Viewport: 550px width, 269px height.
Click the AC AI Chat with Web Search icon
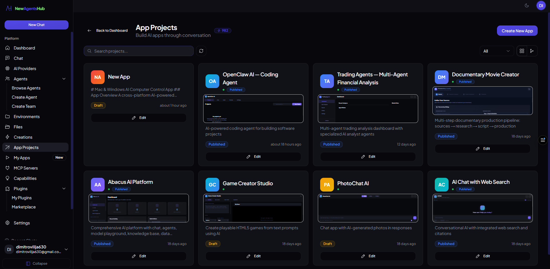tap(442, 185)
